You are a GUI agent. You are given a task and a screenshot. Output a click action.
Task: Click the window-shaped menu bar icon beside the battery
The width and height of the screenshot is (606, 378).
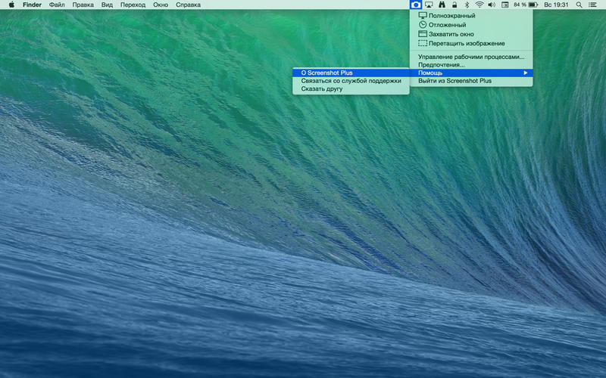(504, 5)
